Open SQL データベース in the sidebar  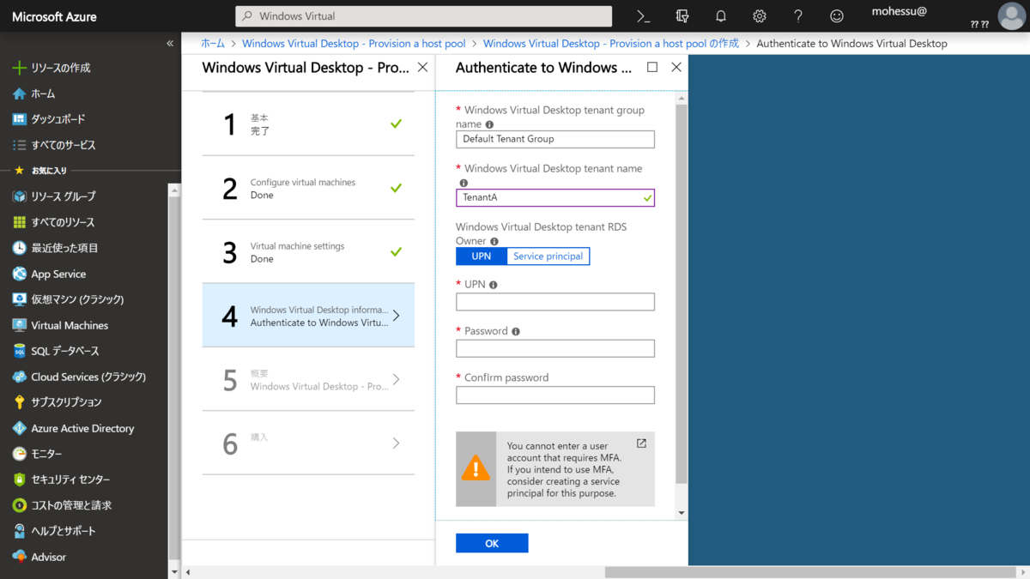(57, 351)
